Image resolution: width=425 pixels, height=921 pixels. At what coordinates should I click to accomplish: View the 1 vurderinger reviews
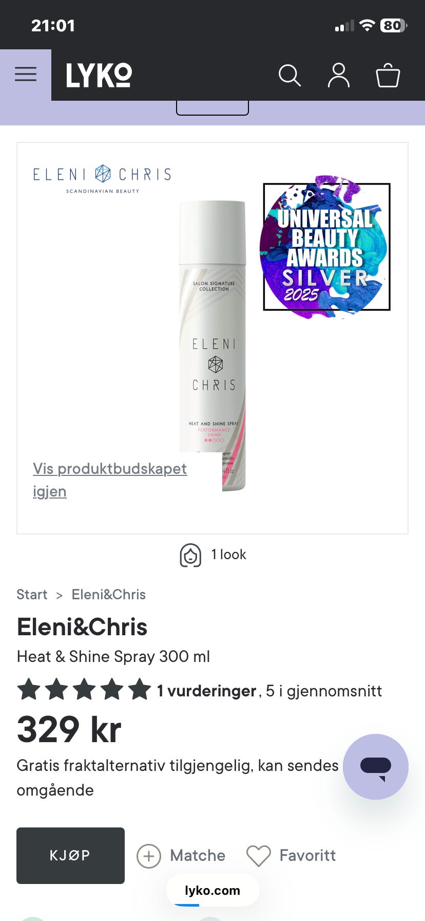[x=206, y=691]
